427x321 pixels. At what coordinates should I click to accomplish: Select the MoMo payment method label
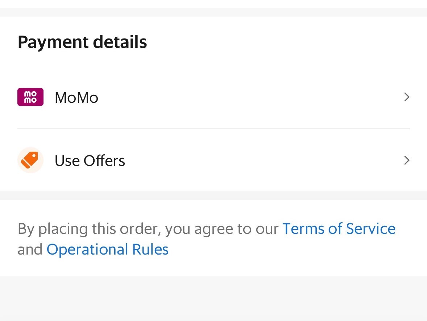[76, 98]
